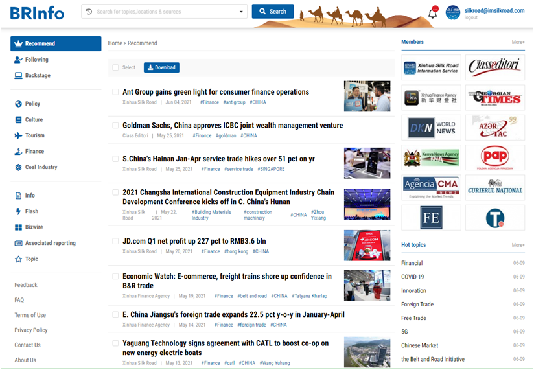Open the Following menu item
534x370 pixels.
(x=36, y=60)
